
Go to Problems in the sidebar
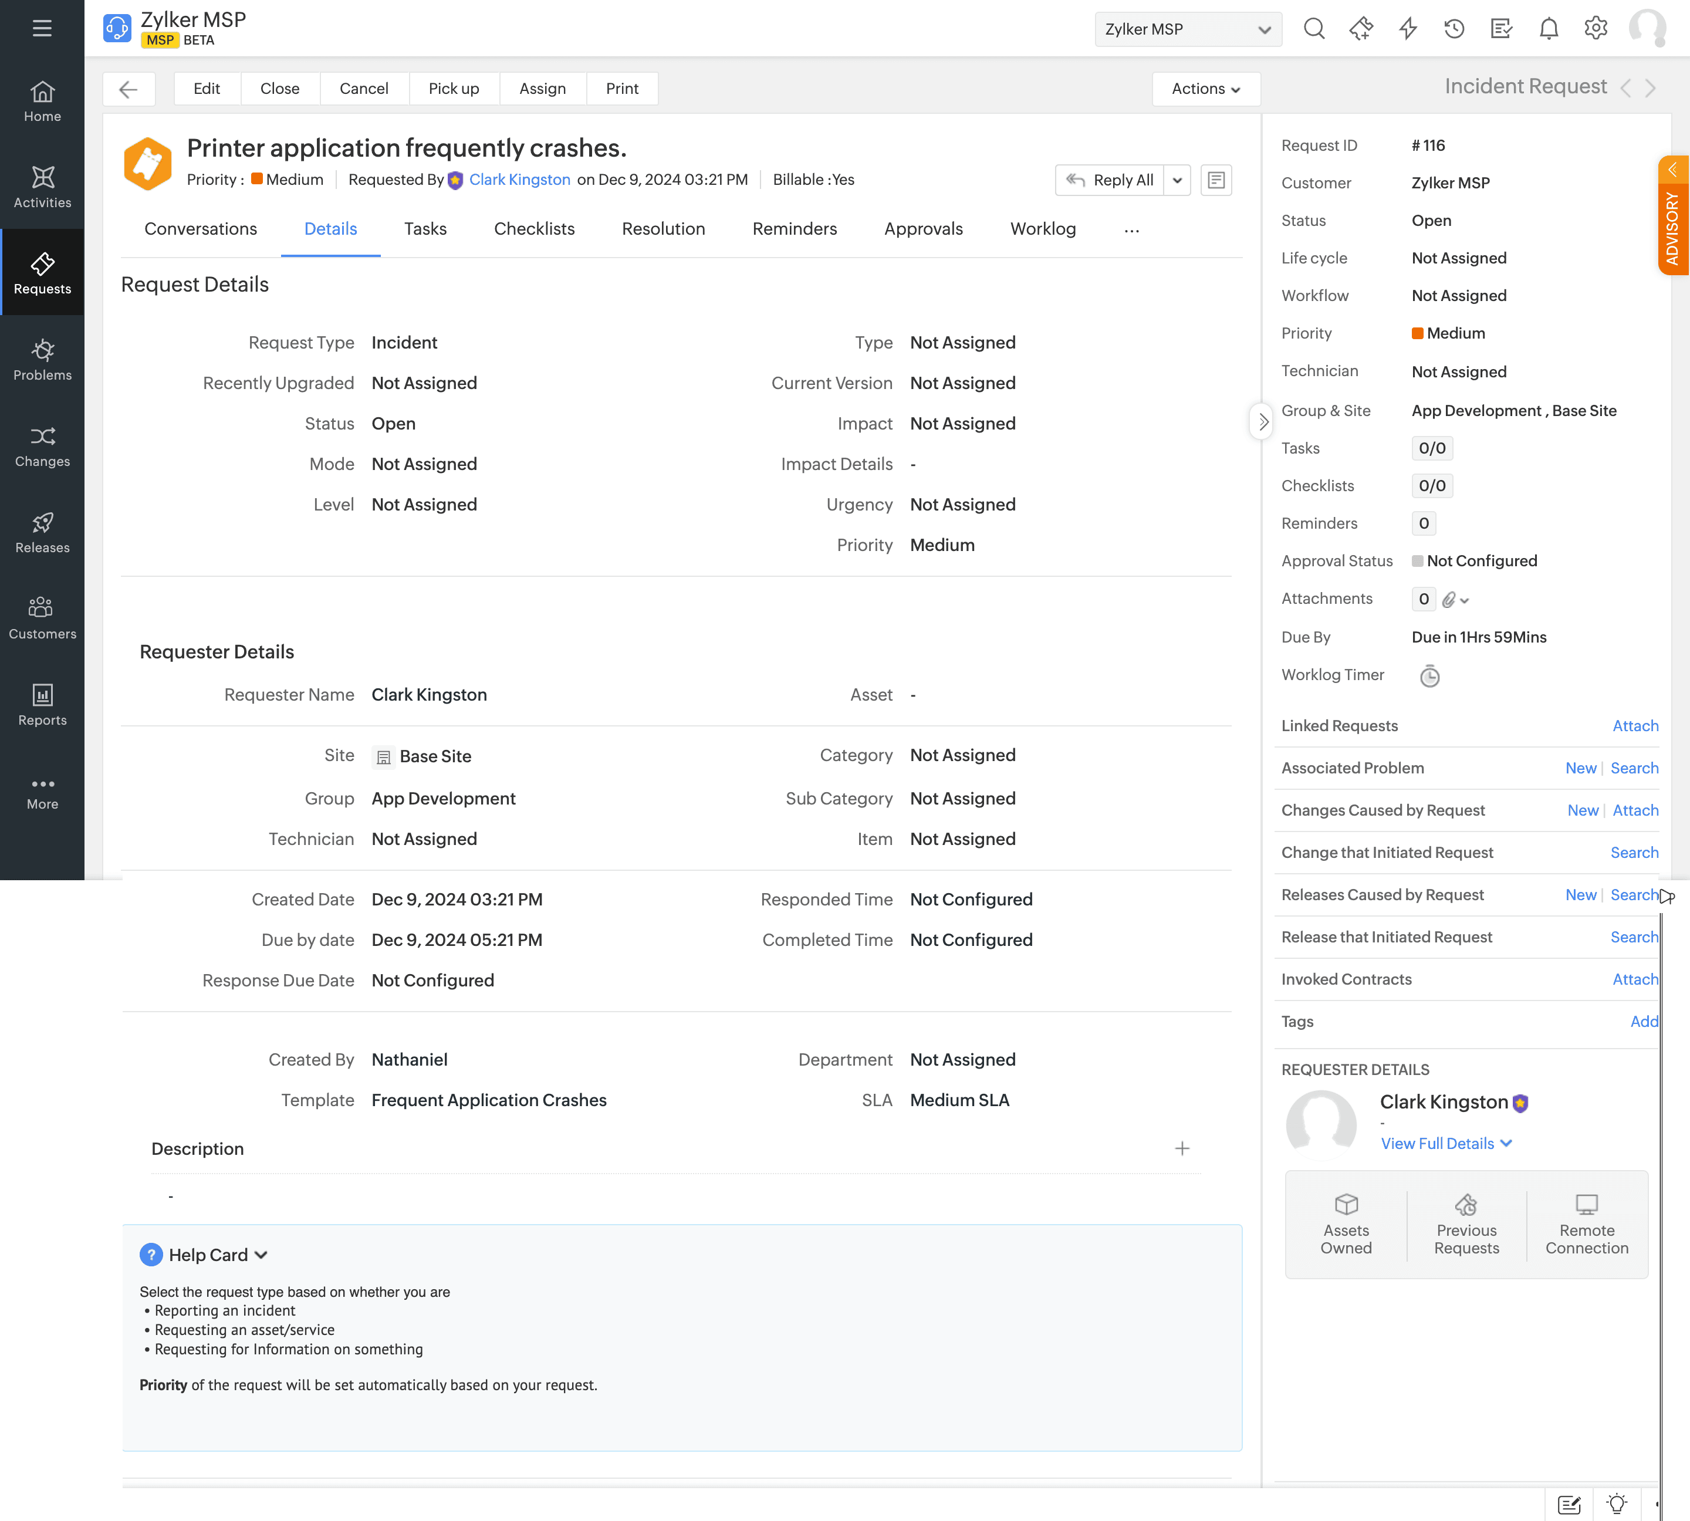42,359
